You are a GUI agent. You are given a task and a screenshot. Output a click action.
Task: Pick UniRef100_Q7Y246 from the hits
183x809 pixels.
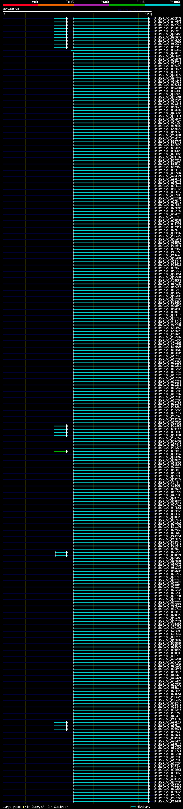(168, 104)
